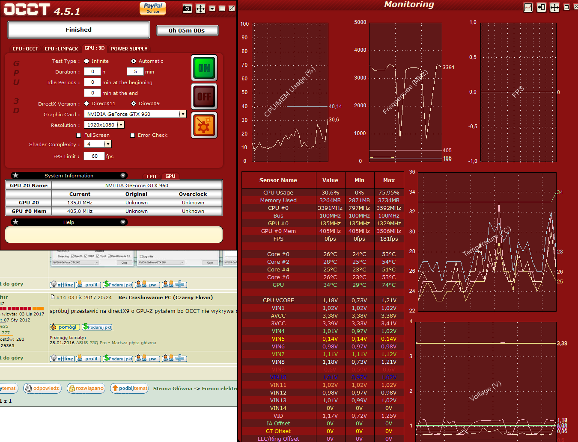The height and width of the screenshot is (442, 578).
Task: Click Podaruj pkt in the row below post #14
Action: [118, 359]
